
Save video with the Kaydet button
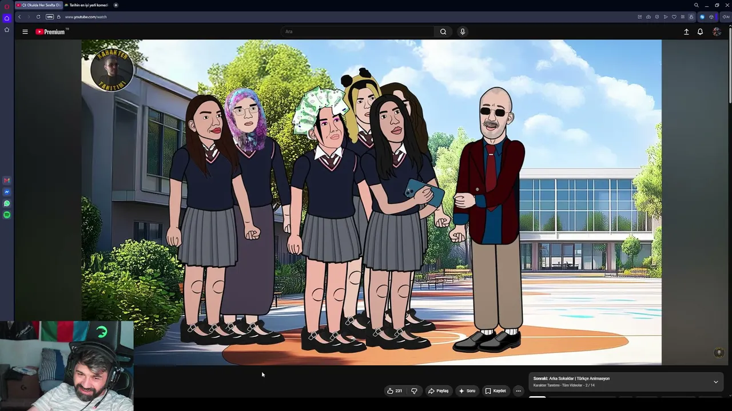click(496, 391)
